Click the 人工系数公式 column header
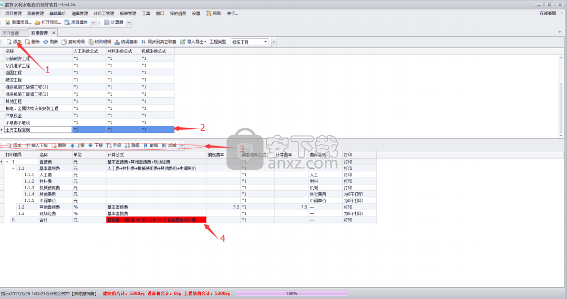Viewport: 567px width, 299px height. [x=89, y=51]
